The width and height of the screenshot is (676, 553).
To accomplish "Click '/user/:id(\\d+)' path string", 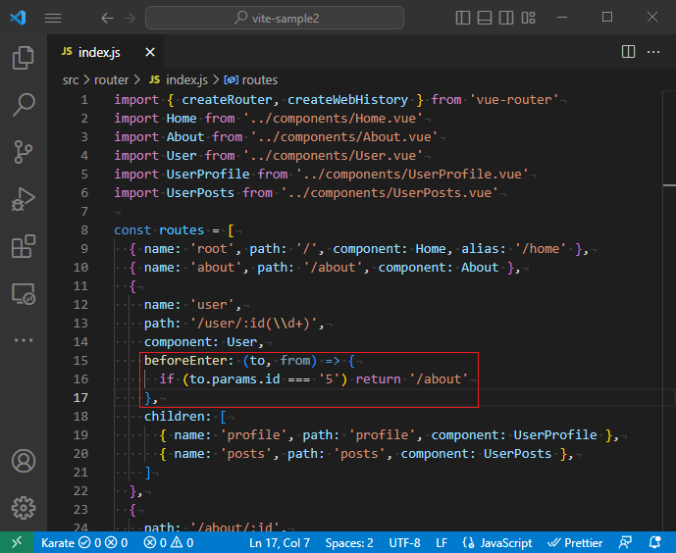I will click(254, 324).
